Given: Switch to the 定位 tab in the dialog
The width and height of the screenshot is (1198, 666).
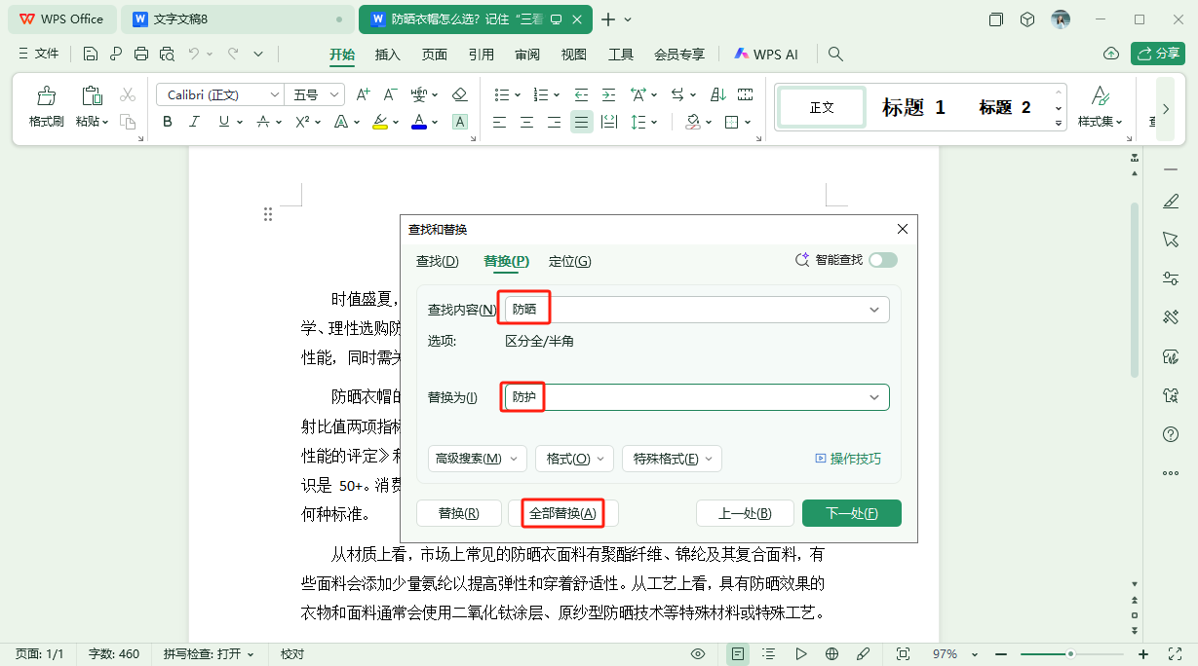Looking at the screenshot, I should coord(569,261).
